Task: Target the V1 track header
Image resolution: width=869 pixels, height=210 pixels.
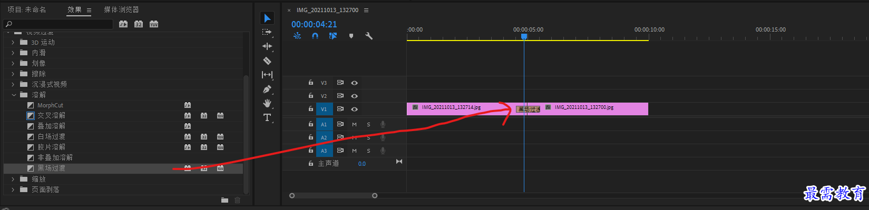Action: click(324, 109)
